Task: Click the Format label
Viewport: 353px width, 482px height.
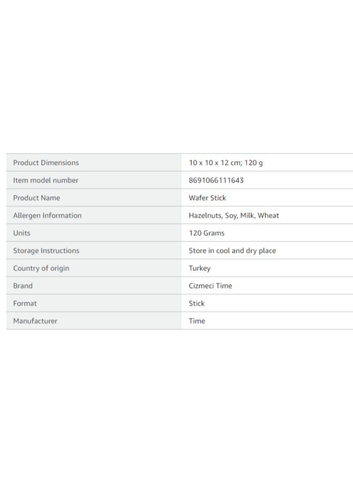Action: tap(25, 303)
